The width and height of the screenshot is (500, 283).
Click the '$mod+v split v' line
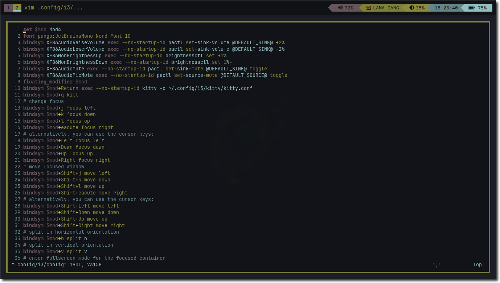55,251
